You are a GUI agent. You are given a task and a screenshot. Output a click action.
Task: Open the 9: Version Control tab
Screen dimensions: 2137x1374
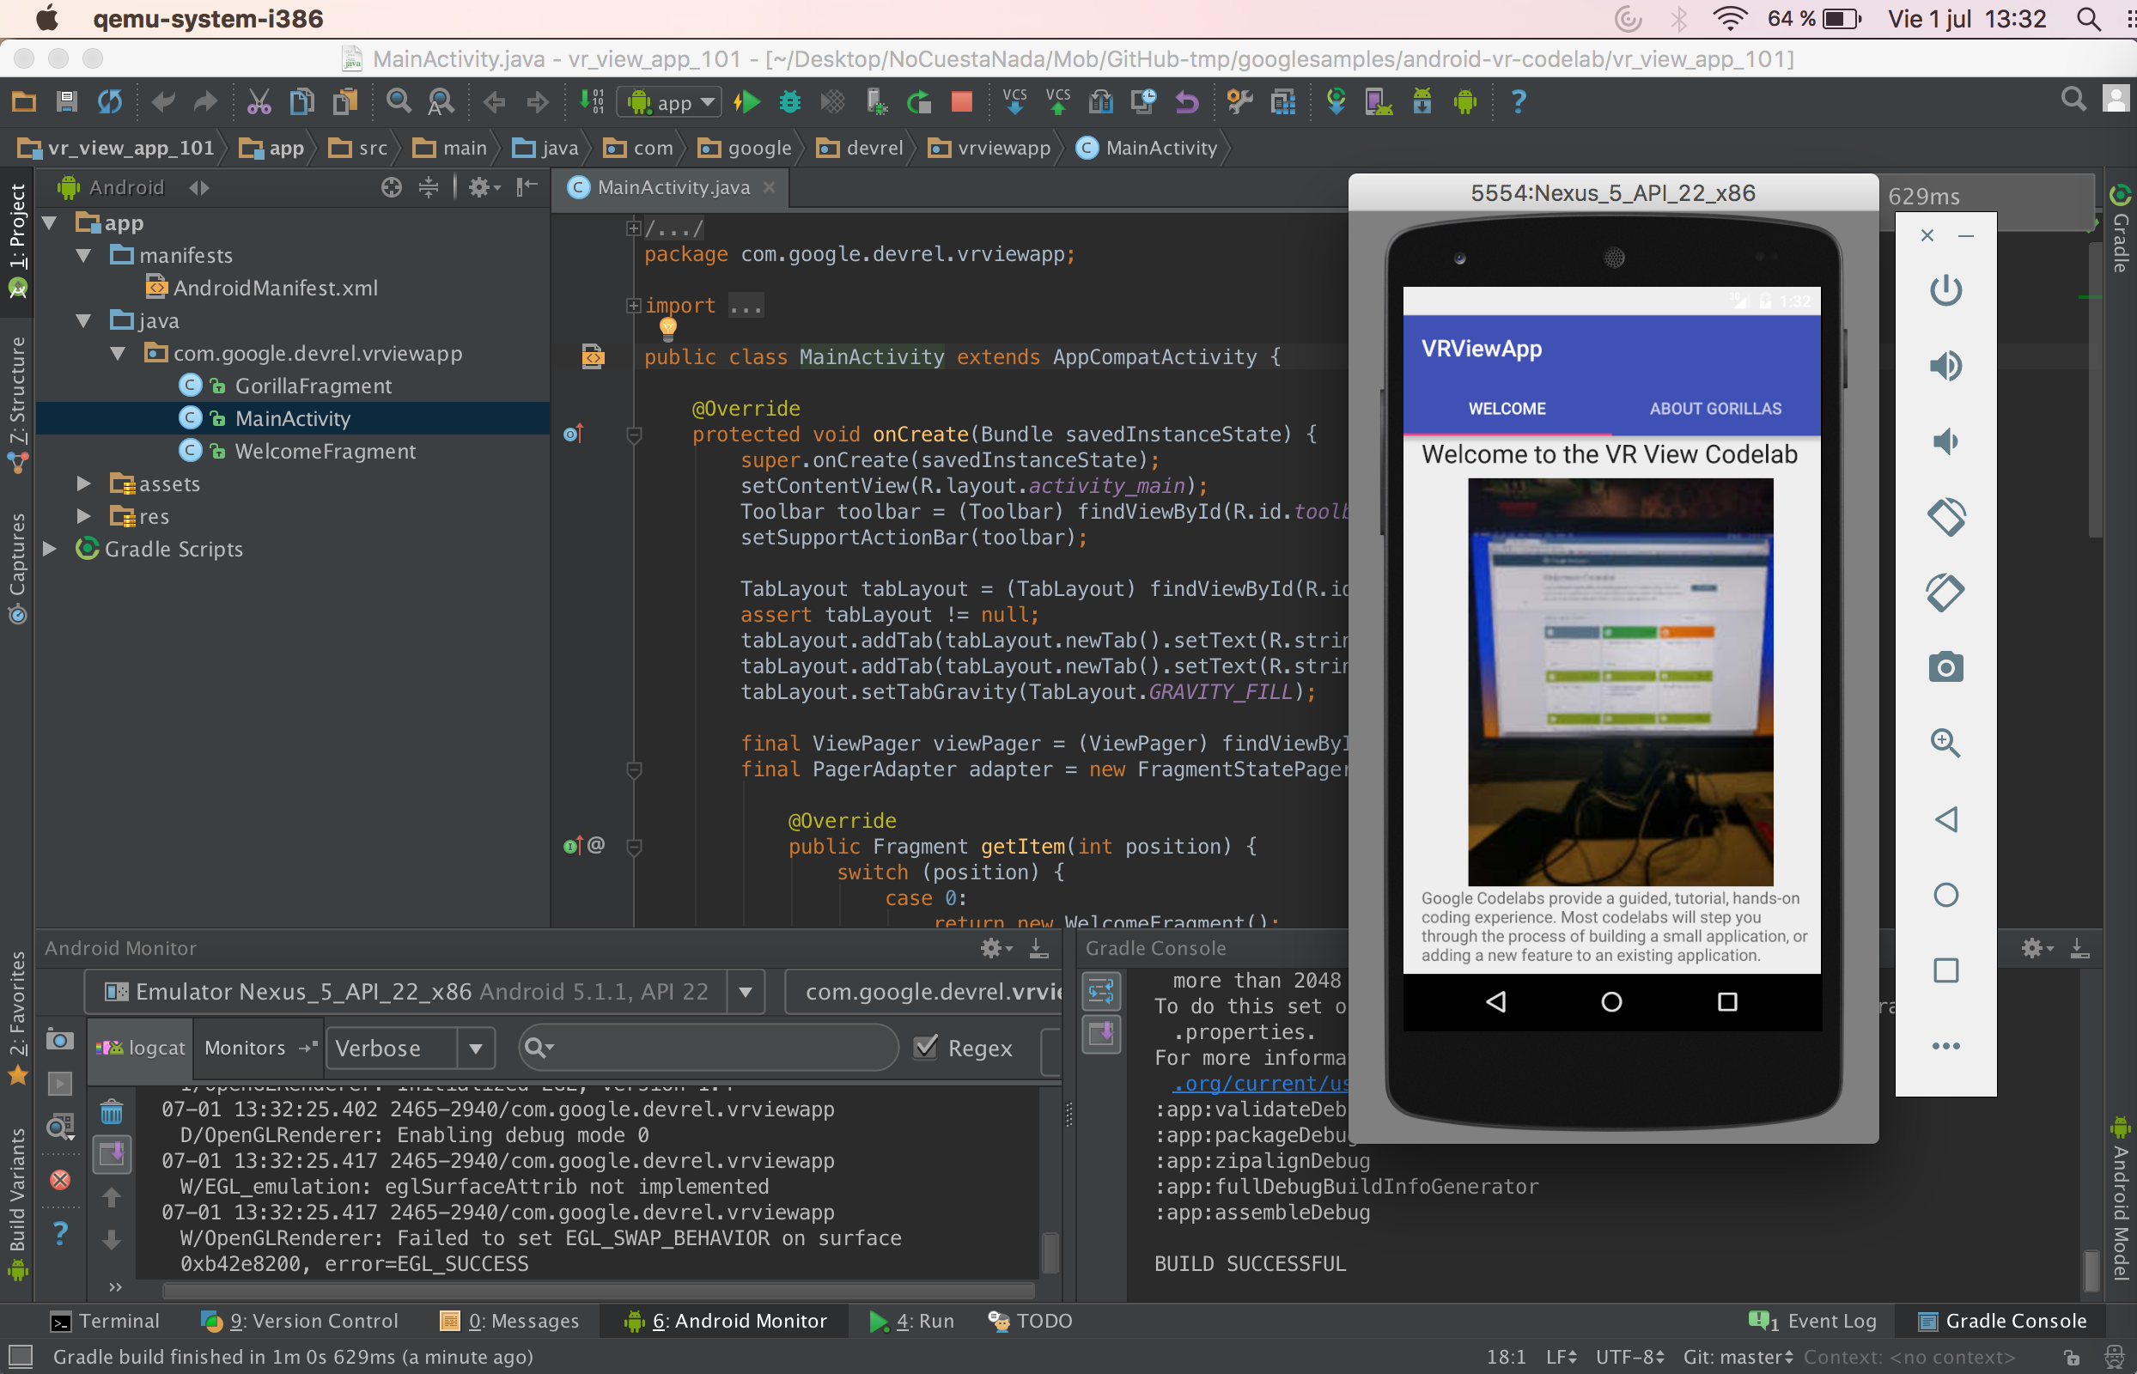click(x=300, y=1321)
